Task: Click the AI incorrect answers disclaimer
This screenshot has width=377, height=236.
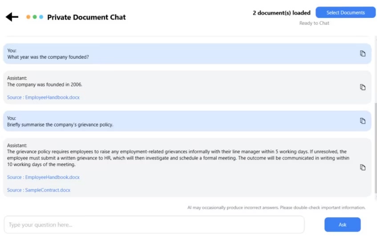Action: (x=276, y=208)
